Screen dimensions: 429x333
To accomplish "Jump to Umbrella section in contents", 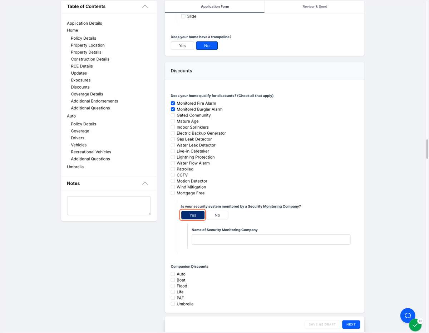I will (75, 167).
